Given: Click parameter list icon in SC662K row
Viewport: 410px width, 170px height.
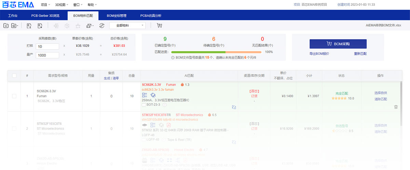Looking at the screenshot, I should (x=145, y=95).
